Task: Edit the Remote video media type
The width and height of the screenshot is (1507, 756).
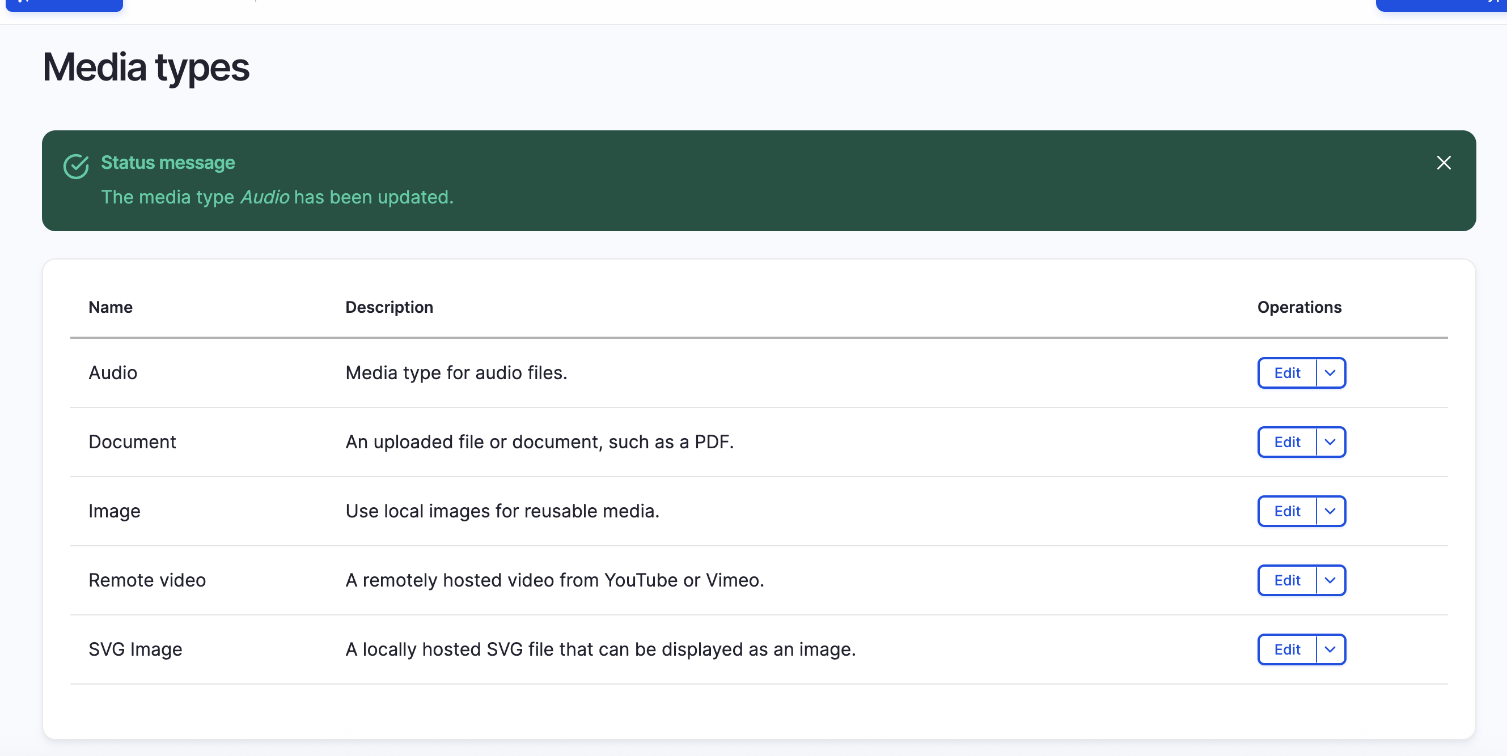Action: tap(1287, 580)
